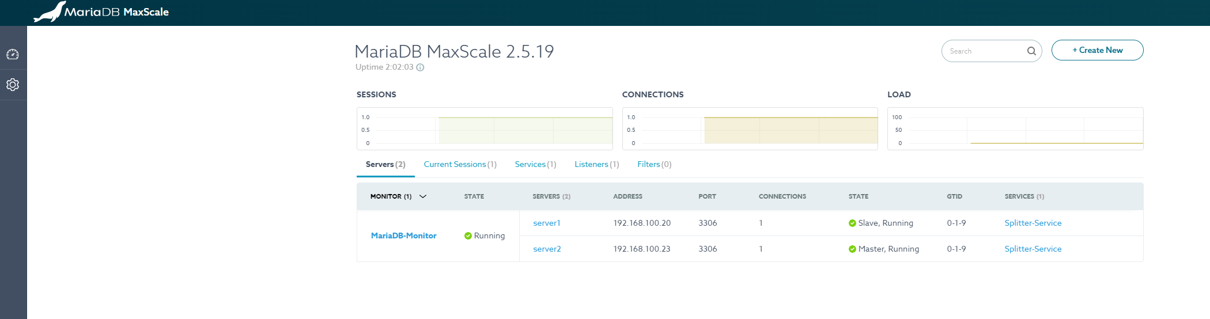The image size is (1210, 319).
Task: Click 'Slave, Running' state text
Action: (886, 223)
